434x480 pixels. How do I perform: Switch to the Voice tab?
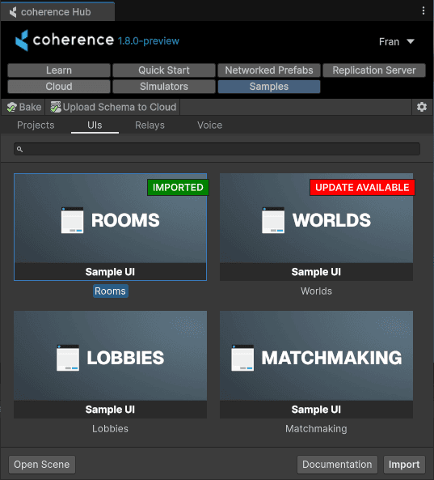pyautogui.click(x=209, y=125)
